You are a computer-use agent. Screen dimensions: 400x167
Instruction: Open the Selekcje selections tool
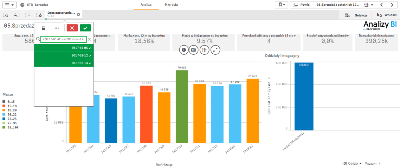356,15
